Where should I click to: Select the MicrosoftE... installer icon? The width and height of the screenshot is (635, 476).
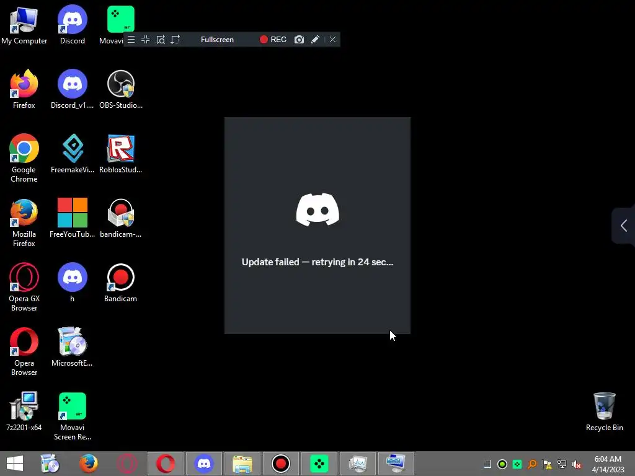tap(72, 347)
